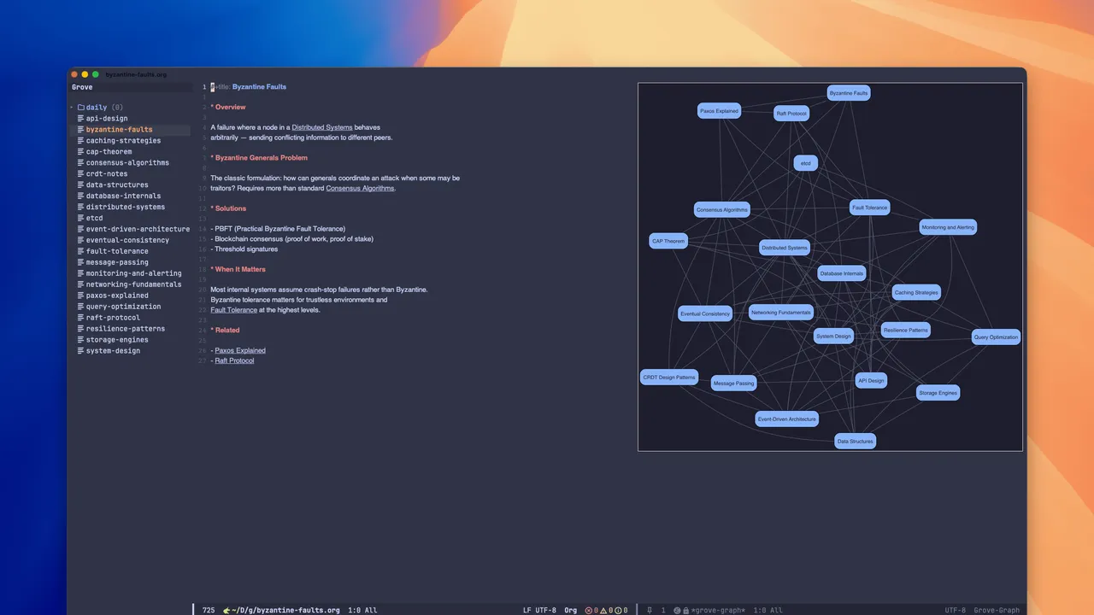Click the file icon beside raft-protocol

(81, 318)
